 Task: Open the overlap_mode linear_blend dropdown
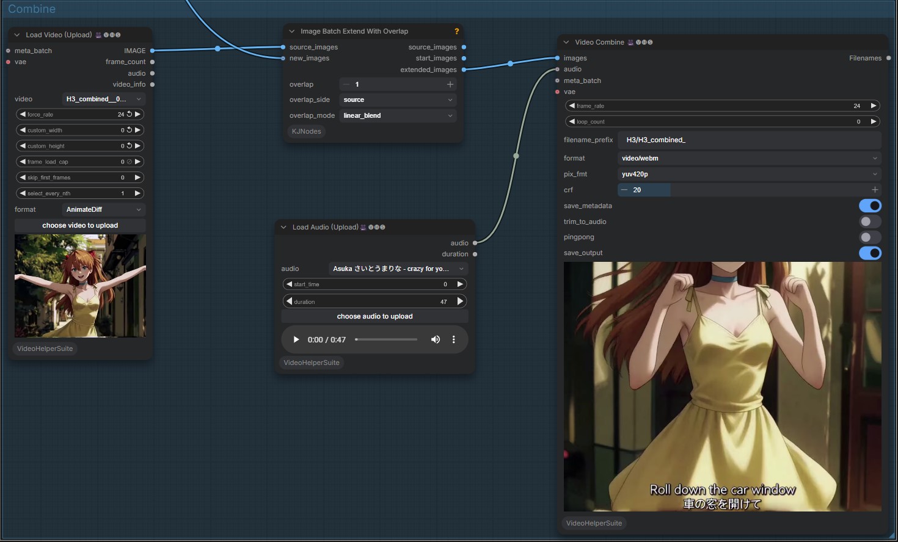click(x=398, y=115)
